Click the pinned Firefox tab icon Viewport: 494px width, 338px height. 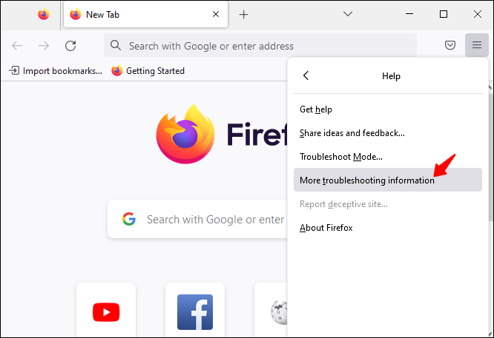(x=44, y=15)
